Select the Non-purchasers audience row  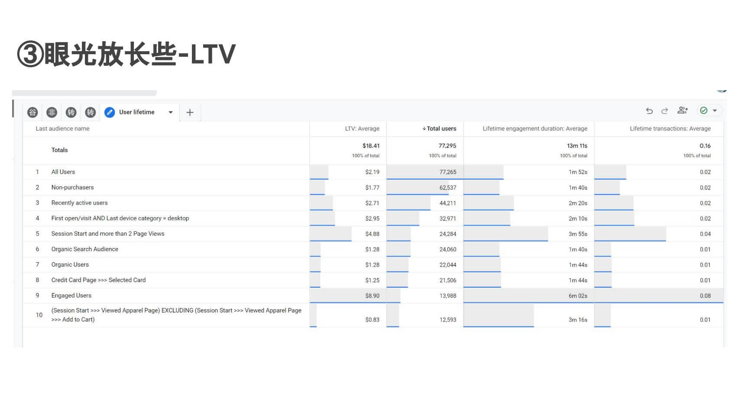point(72,188)
